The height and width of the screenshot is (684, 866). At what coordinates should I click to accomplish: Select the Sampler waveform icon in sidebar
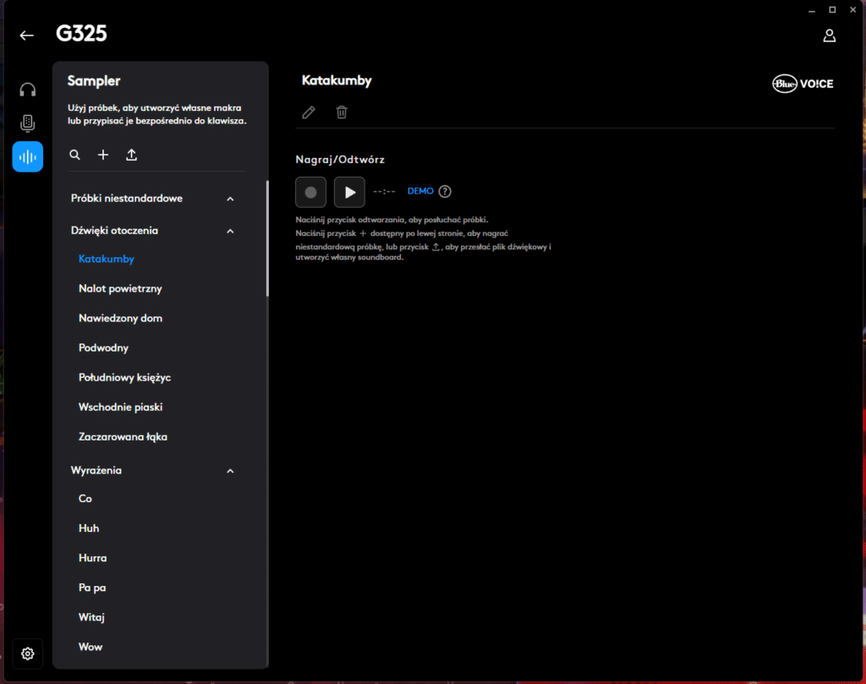(28, 156)
